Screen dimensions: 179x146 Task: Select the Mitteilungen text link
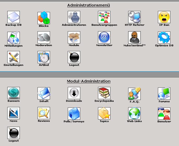click(x=14, y=46)
